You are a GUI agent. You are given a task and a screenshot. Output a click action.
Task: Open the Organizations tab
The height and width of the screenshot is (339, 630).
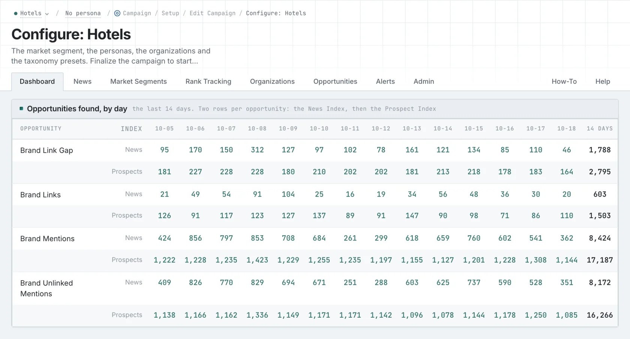click(x=272, y=82)
